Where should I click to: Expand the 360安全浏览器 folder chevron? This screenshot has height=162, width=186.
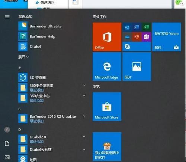[x=84, y=85]
